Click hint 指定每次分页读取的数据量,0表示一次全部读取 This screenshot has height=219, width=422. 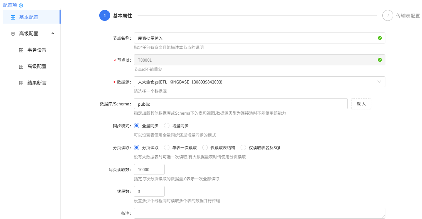(177, 179)
